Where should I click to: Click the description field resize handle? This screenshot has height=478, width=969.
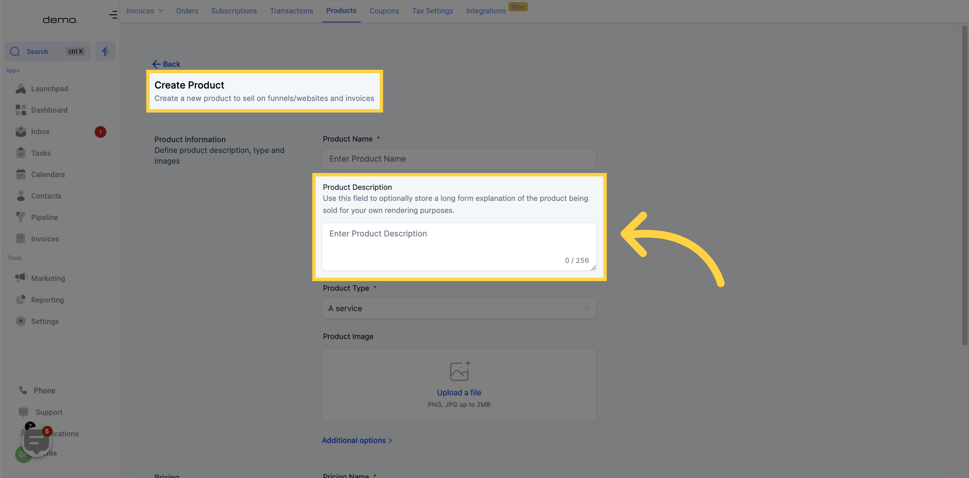[593, 267]
